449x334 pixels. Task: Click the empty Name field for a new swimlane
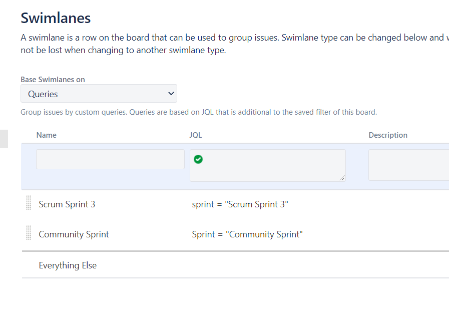point(110,159)
